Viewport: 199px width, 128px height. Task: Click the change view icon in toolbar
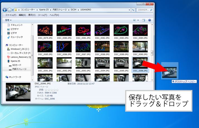(x=135, y=20)
